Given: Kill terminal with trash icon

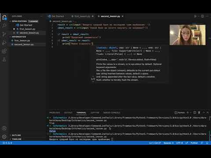Looking at the screenshot, I should pyautogui.click(x=199, y=112).
